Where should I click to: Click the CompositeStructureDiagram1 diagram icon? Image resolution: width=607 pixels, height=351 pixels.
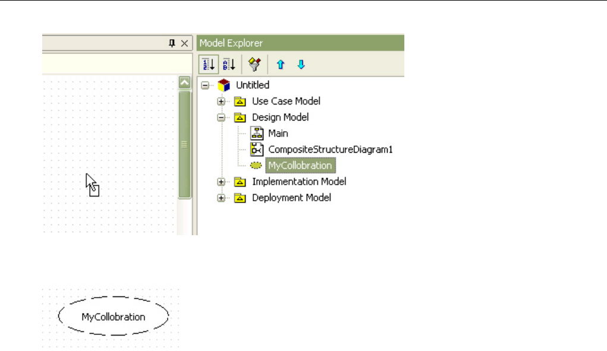pos(257,149)
